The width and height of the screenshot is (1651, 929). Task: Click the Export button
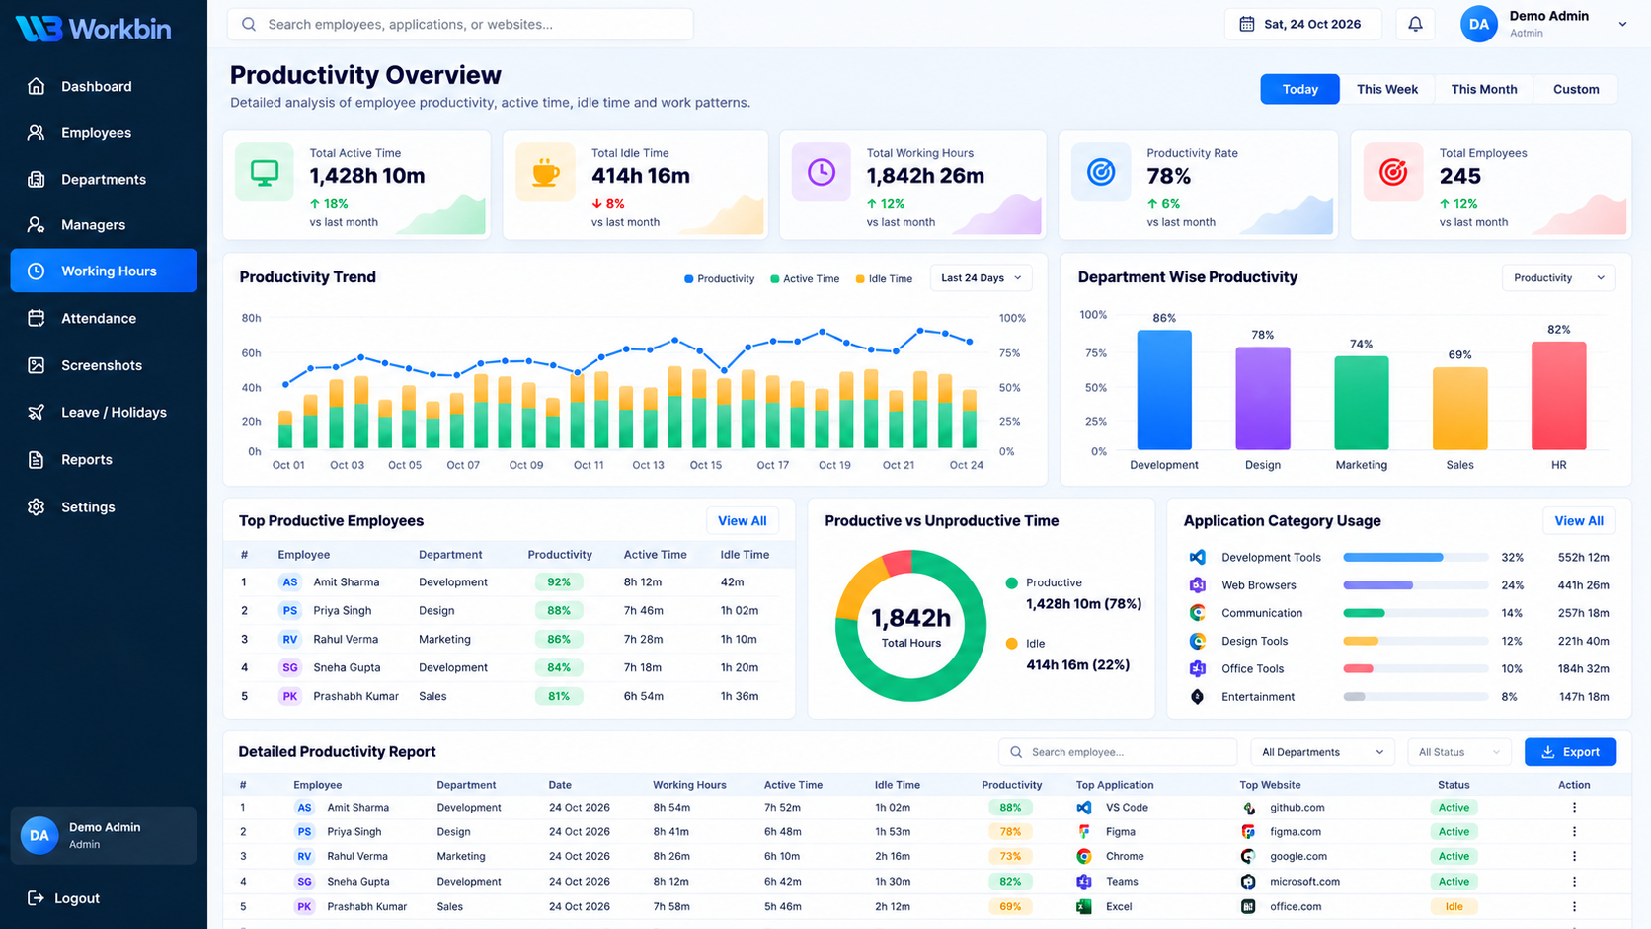(1570, 752)
